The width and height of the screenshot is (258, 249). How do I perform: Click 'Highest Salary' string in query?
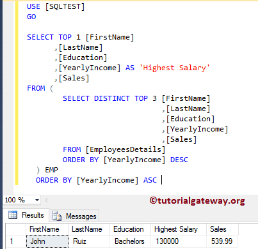click(x=174, y=68)
